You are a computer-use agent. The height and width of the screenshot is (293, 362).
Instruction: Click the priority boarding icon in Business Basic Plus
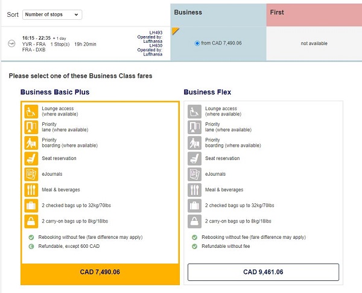coord(31,143)
